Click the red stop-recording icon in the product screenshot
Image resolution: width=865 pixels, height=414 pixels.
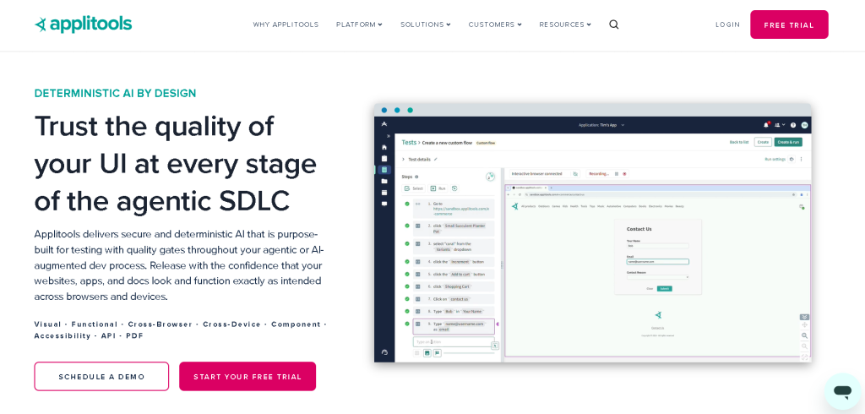624,173
